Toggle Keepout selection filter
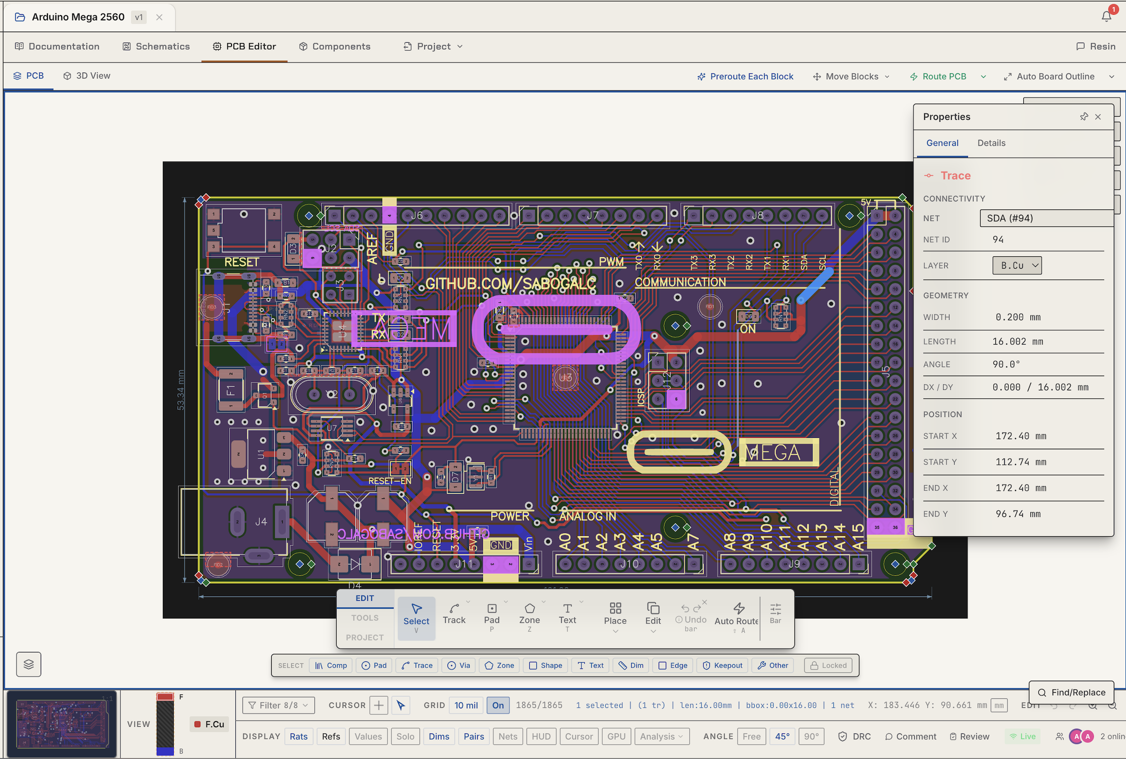Image resolution: width=1126 pixels, height=759 pixels. (722, 666)
